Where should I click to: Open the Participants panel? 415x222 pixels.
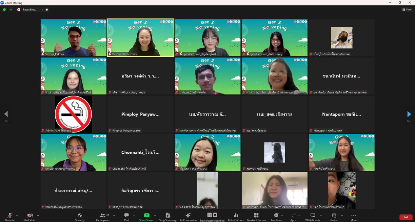point(103,215)
